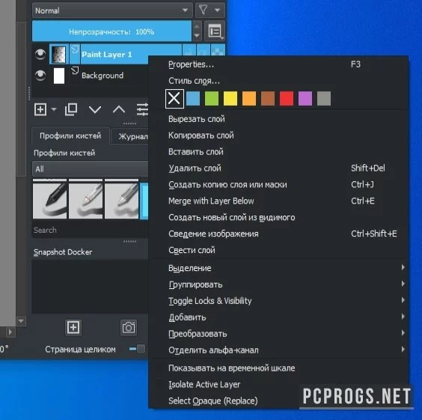The width and height of the screenshot is (422, 420).
Task: Expand the Выделение submenu
Action: pos(278,268)
